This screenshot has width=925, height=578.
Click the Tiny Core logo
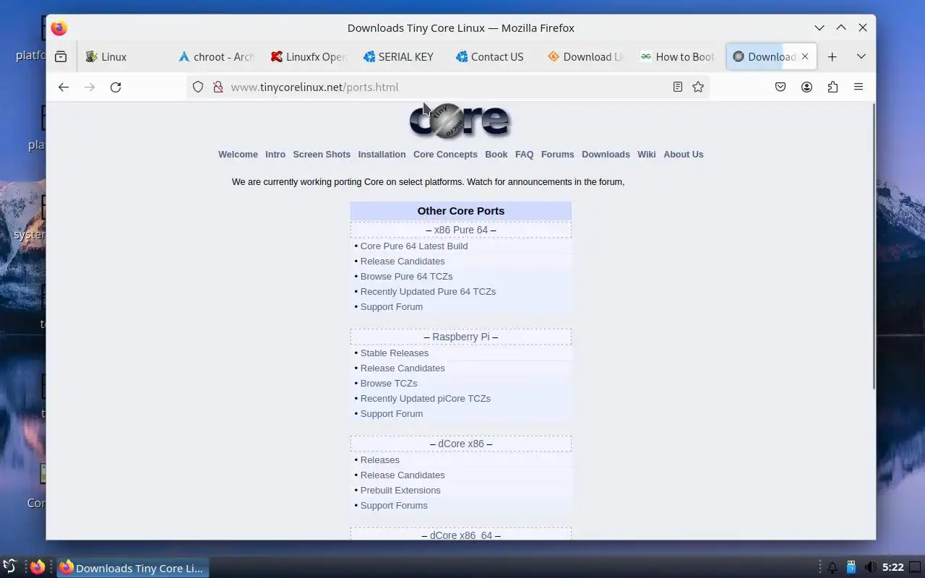[x=460, y=121]
